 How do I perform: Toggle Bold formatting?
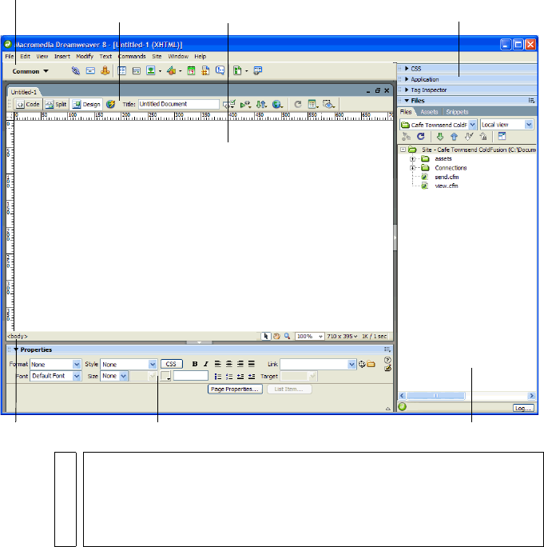pos(195,364)
